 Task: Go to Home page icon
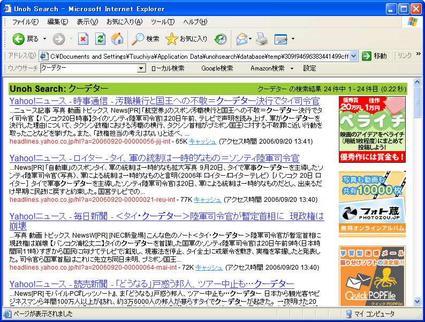click(x=117, y=39)
